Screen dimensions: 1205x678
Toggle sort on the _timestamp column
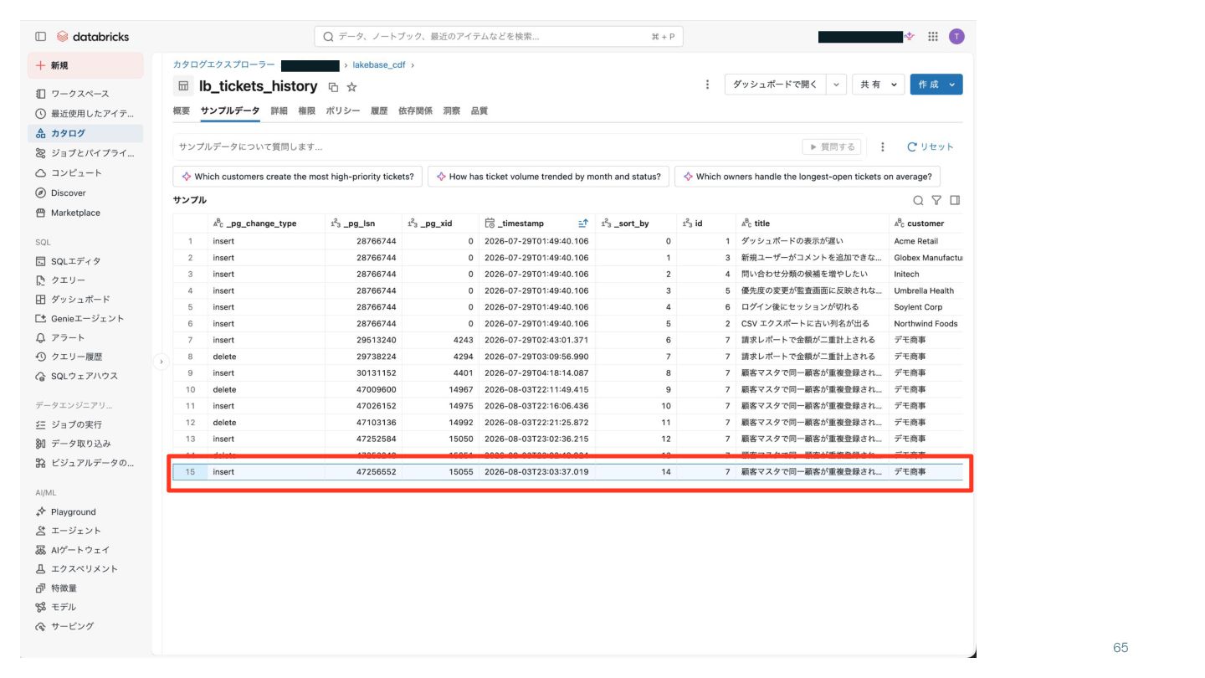click(x=583, y=223)
